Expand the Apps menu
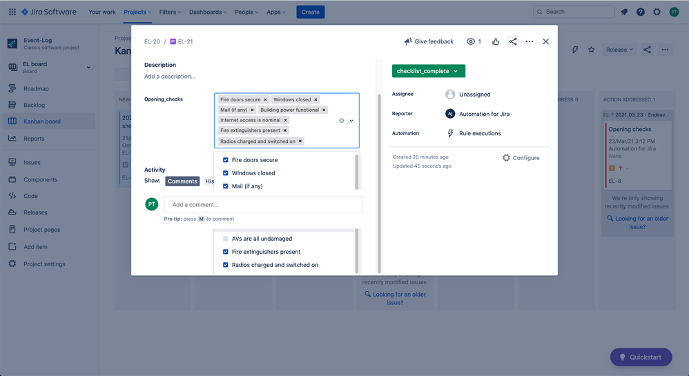This screenshot has height=376, width=689. click(x=276, y=12)
